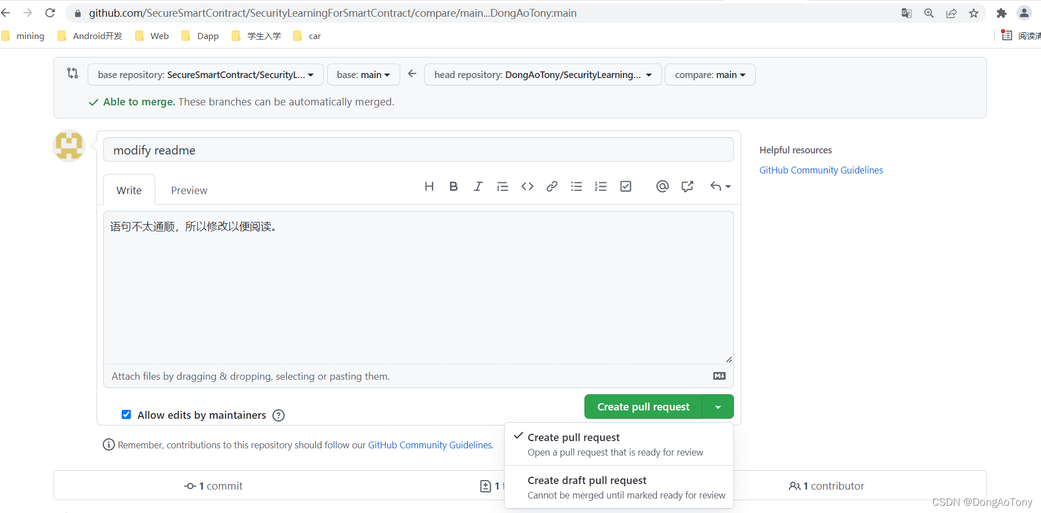
Task: Click the Markdown supported icon
Action: pyautogui.click(x=719, y=376)
